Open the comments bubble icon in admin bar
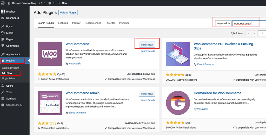Screen dimensions: 266x135 pos(50,3)
